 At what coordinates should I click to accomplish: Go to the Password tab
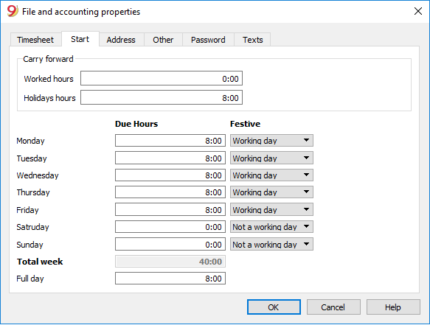[208, 40]
